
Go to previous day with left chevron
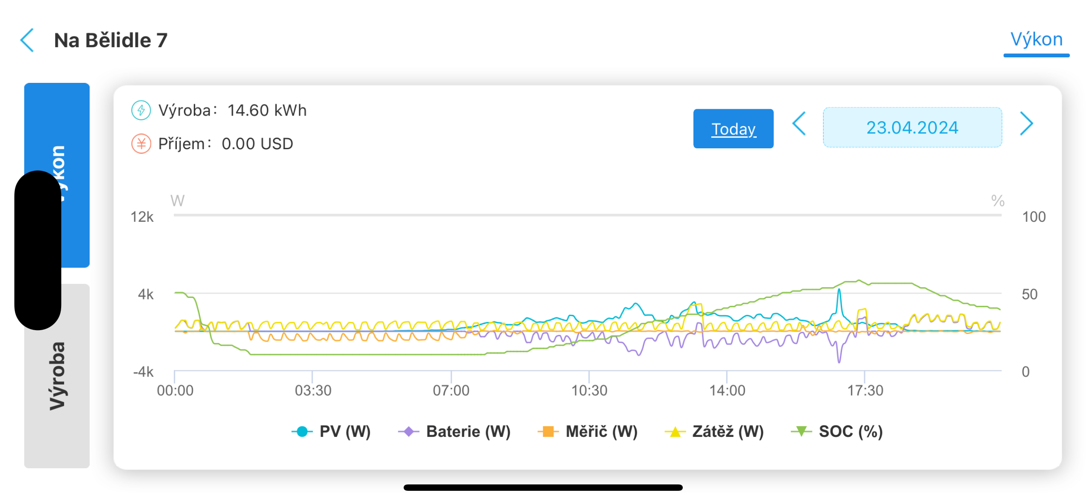click(799, 124)
